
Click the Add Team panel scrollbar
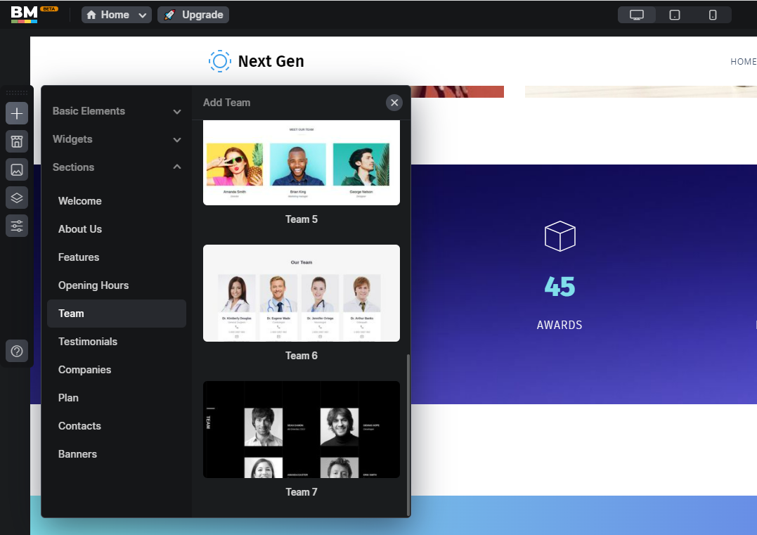point(408,434)
